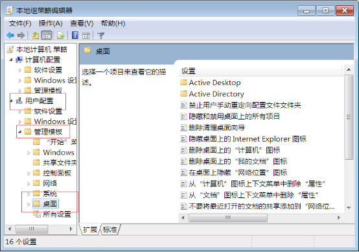Click the Export list toolbar icon
Image resolution: width=359 pixels, height=252 pixels.
pyautogui.click(x=61, y=35)
